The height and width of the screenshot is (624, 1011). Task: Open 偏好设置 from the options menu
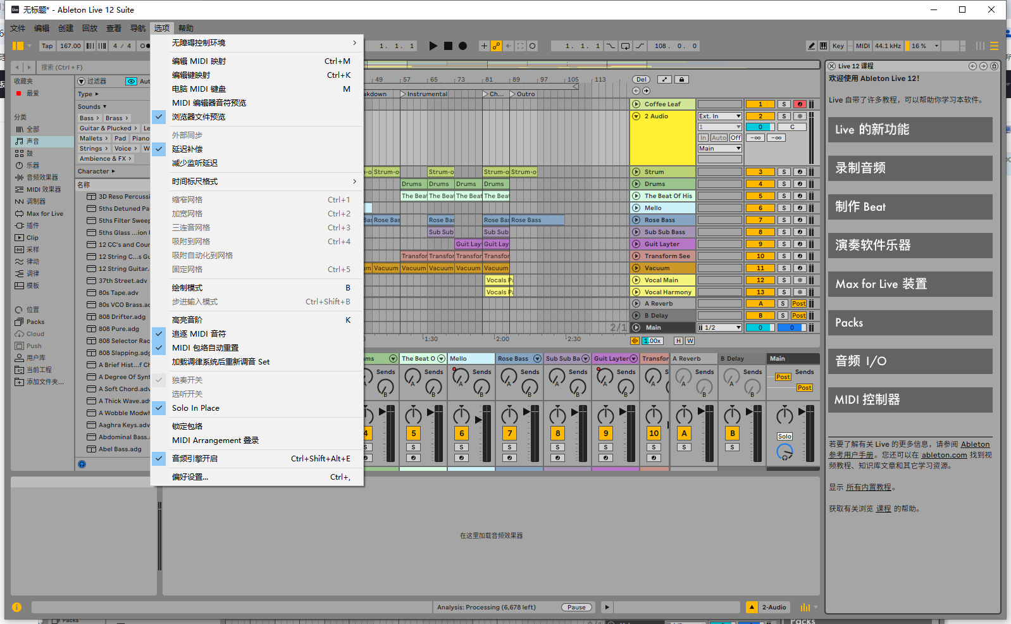point(190,477)
